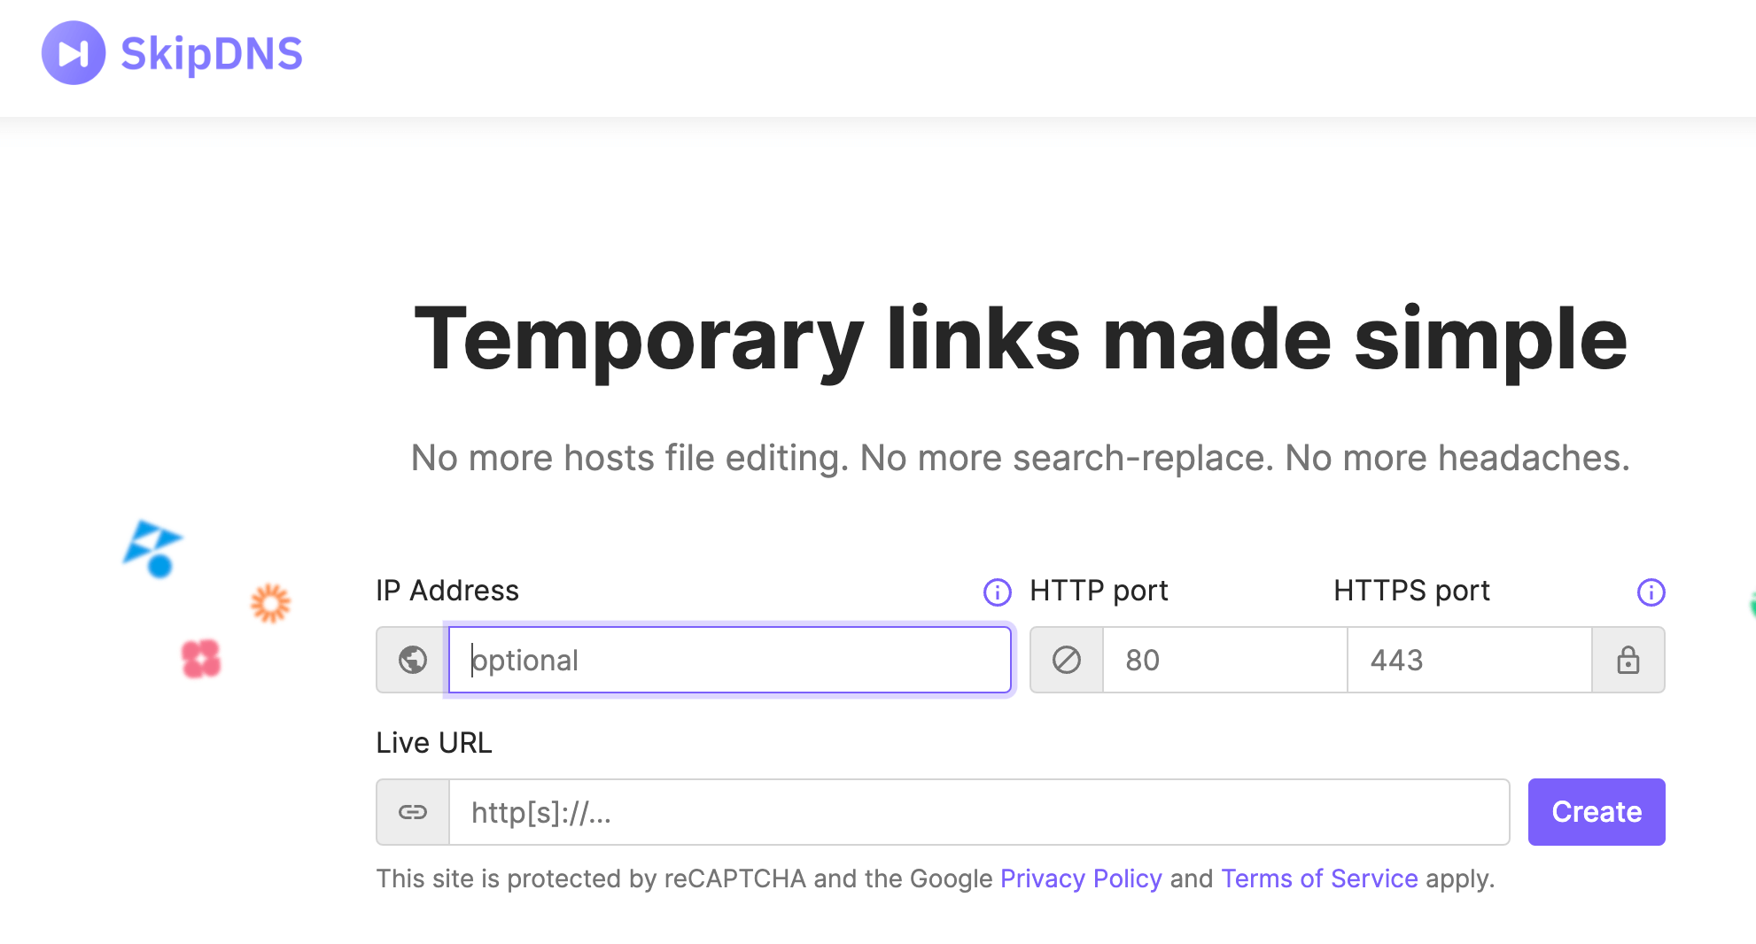Click the chain link icon beside the Live URL field

[x=412, y=811]
